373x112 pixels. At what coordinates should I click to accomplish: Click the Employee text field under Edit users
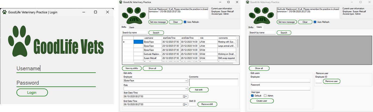[x=280, y=80]
